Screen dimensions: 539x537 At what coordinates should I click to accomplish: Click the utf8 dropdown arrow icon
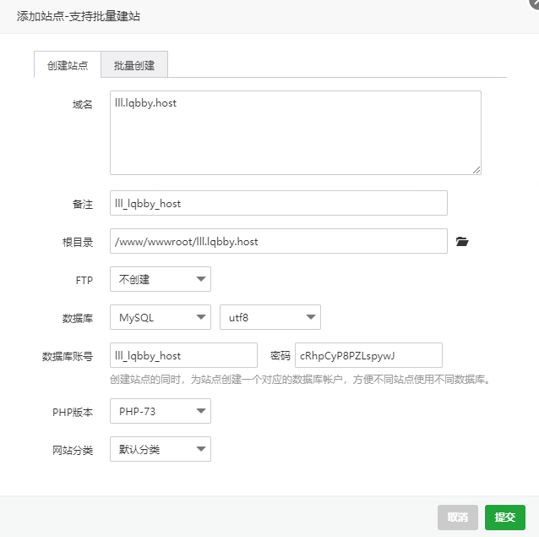pyautogui.click(x=311, y=317)
